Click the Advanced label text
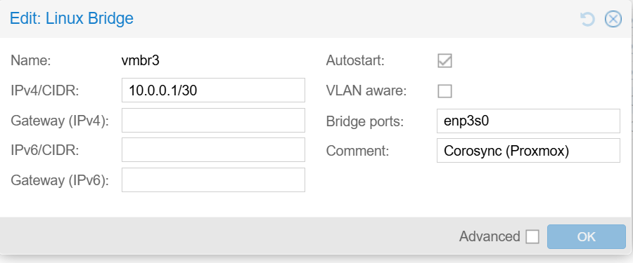This screenshot has width=633, height=263. tap(490, 236)
